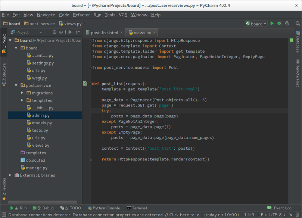Fold the import block at first line

click(90, 41)
